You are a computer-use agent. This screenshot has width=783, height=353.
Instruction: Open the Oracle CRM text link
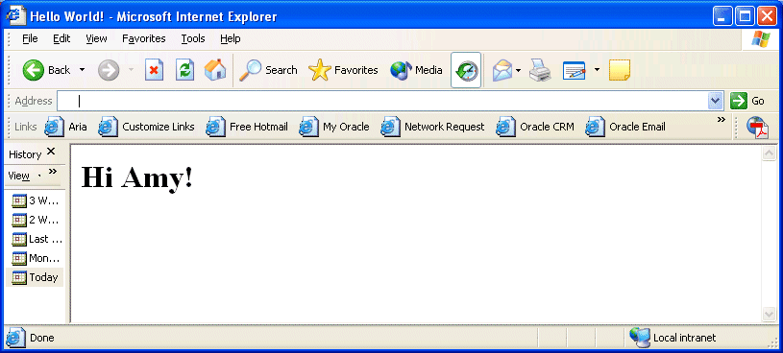point(547,127)
